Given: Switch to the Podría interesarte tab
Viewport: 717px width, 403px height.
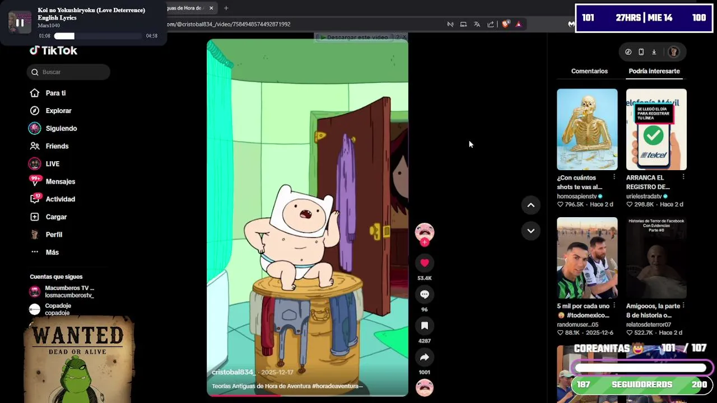Looking at the screenshot, I should pyautogui.click(x=654, y=71).
